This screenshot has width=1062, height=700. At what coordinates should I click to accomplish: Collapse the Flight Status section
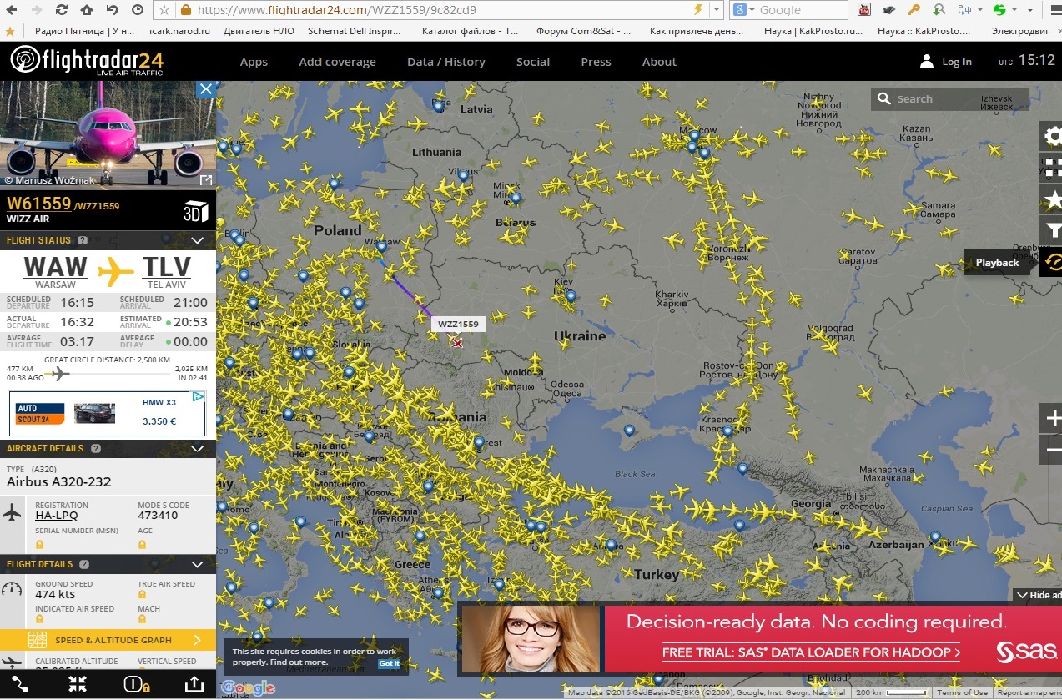coord(198,240)
